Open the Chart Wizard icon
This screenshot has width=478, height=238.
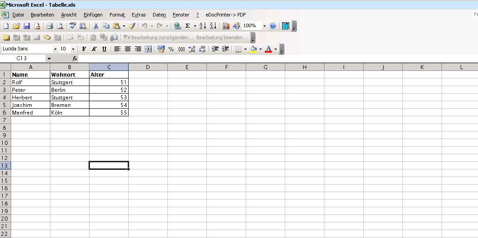pyautogui.click(x=226, y=26)
